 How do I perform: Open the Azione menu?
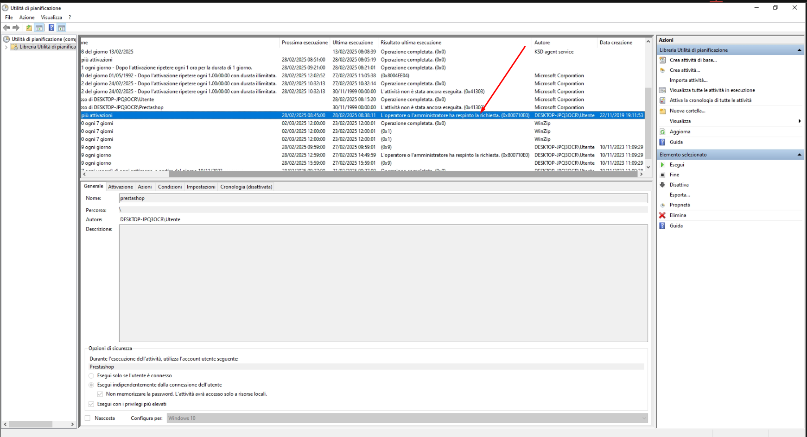click(x=26, y=17)
